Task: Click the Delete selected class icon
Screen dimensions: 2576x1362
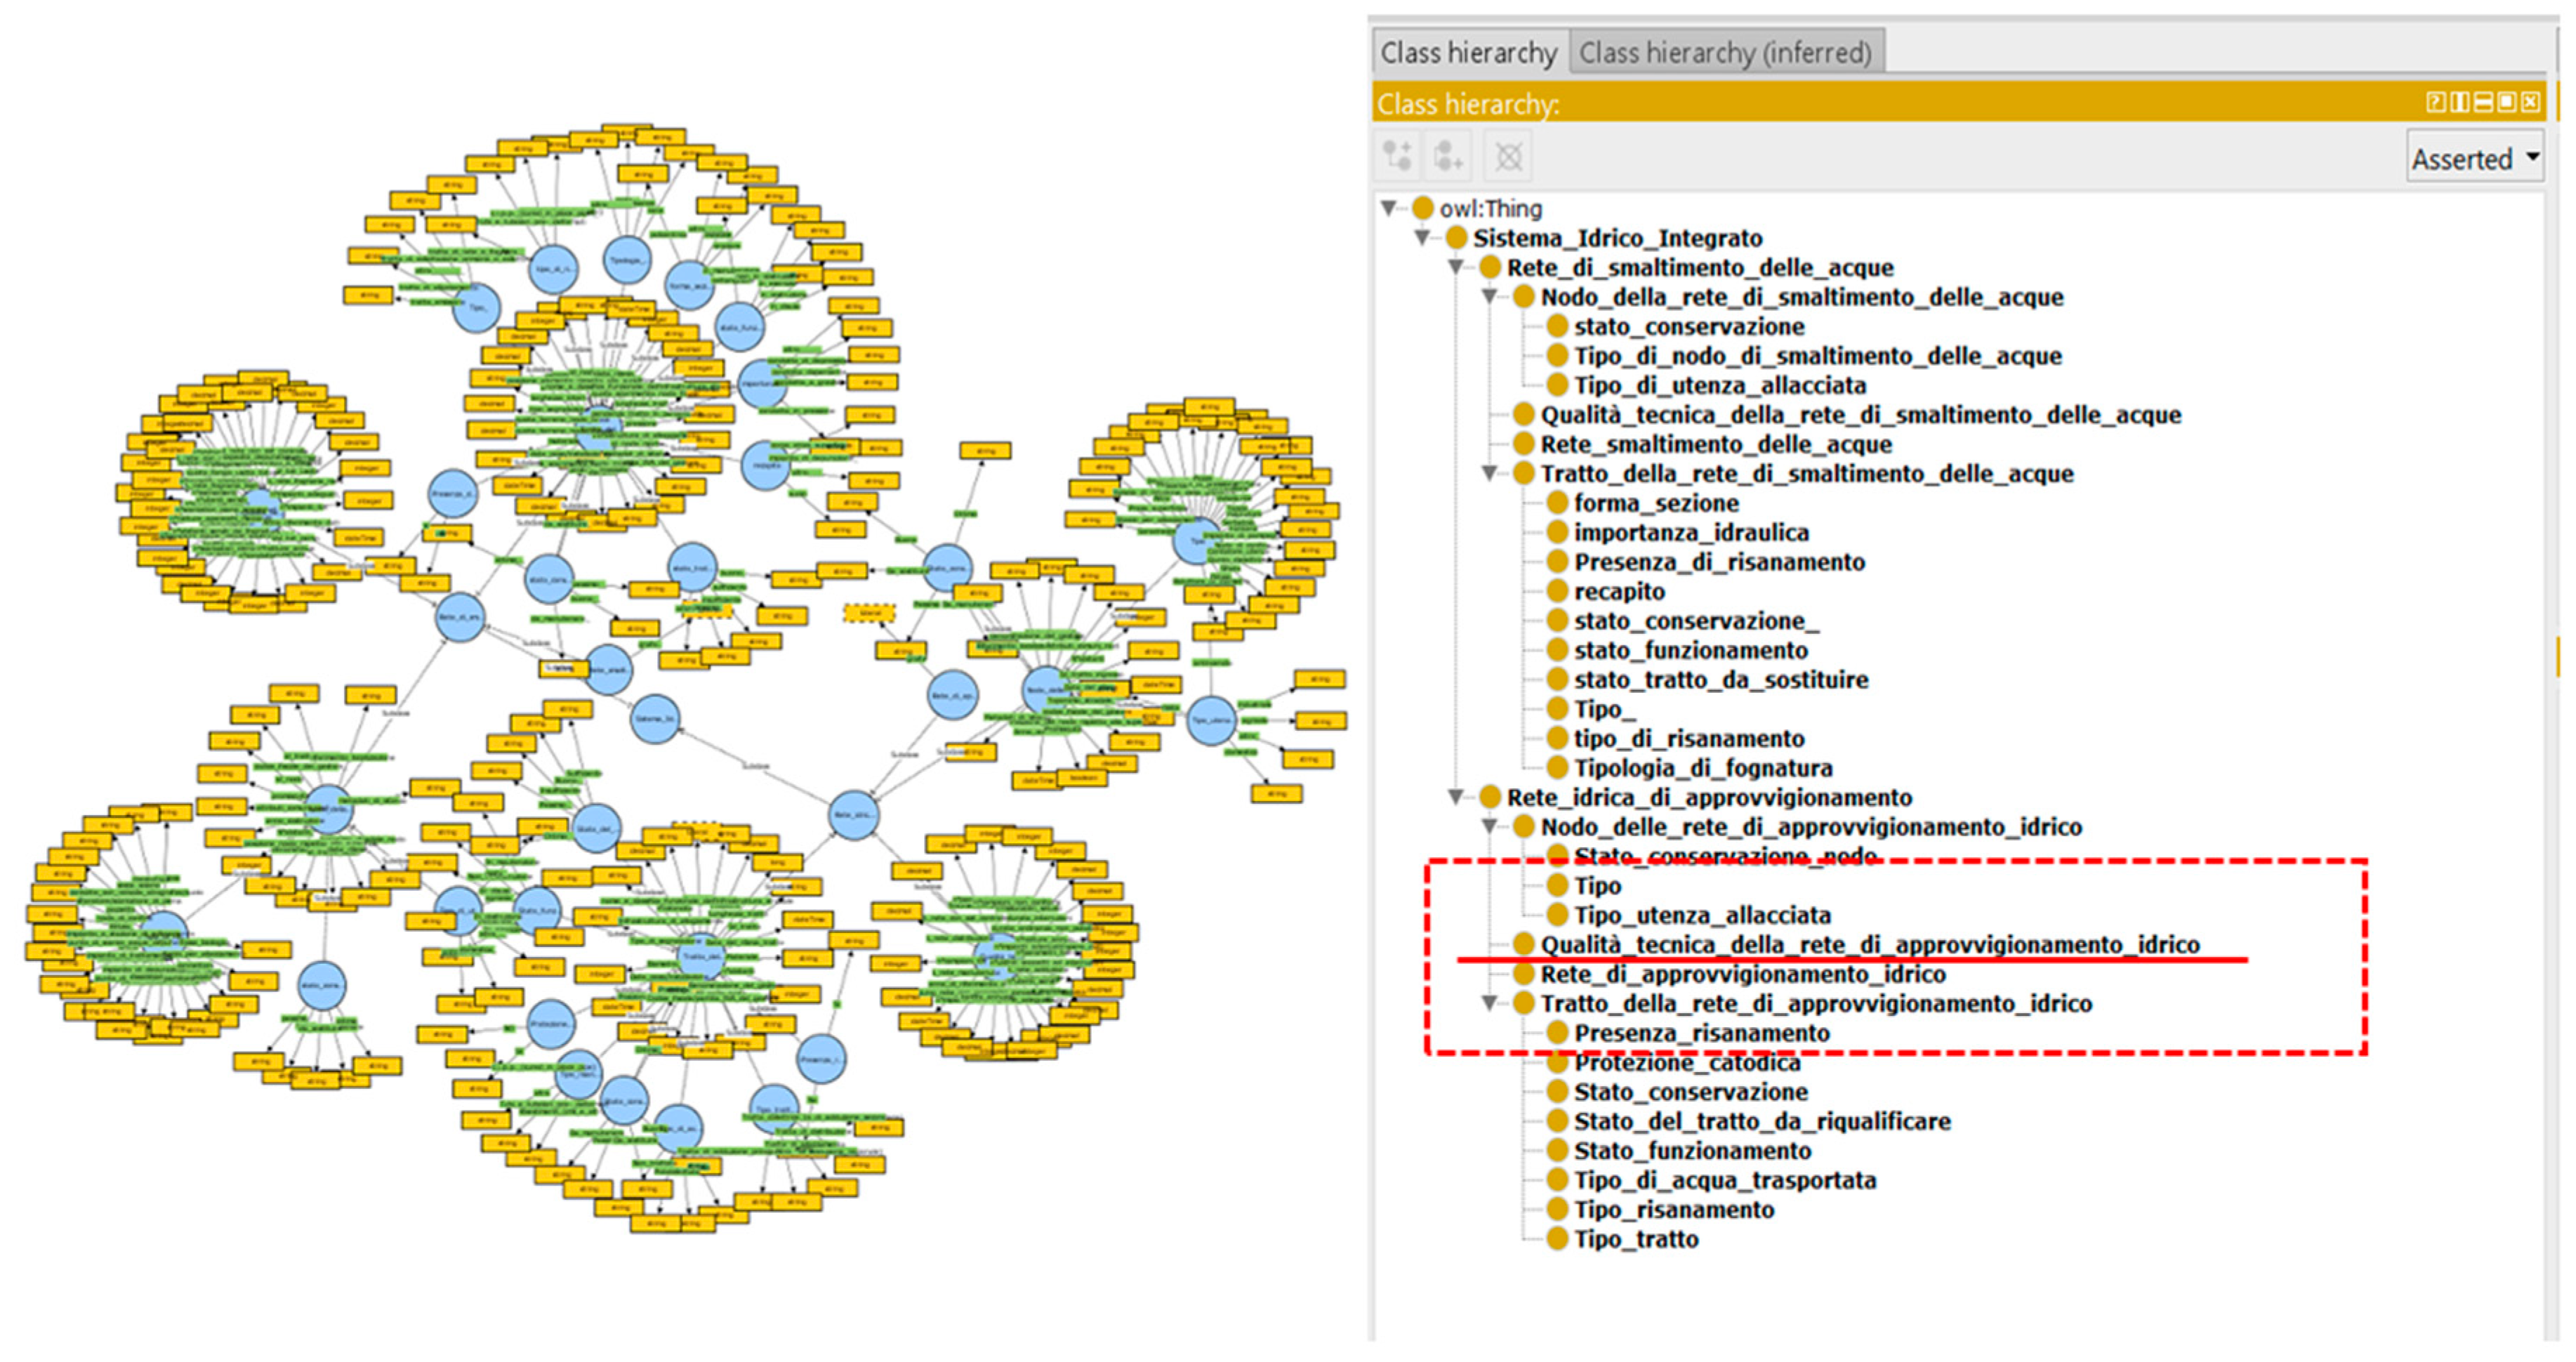Action: 1508,156
